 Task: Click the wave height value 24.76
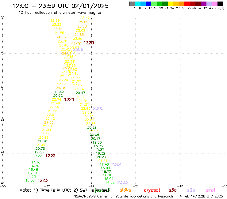pyautogui.click(x=61, y=37)
